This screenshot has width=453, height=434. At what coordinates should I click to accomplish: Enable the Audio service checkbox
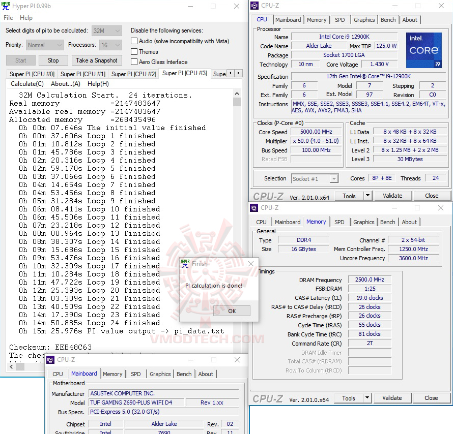coord(134,41)
